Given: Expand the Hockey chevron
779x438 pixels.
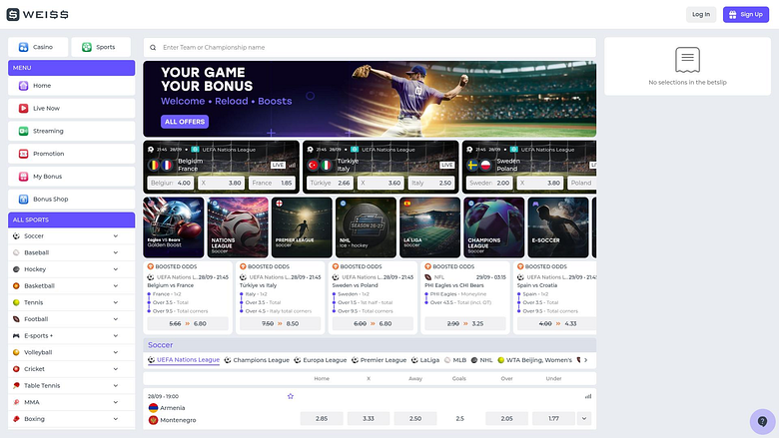Looking at the screenshot, I should (x=115, y=269).
